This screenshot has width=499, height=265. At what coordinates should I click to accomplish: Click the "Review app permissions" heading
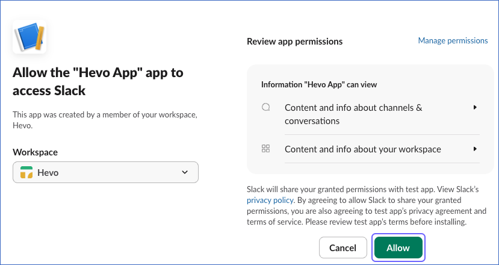point(295,42)
